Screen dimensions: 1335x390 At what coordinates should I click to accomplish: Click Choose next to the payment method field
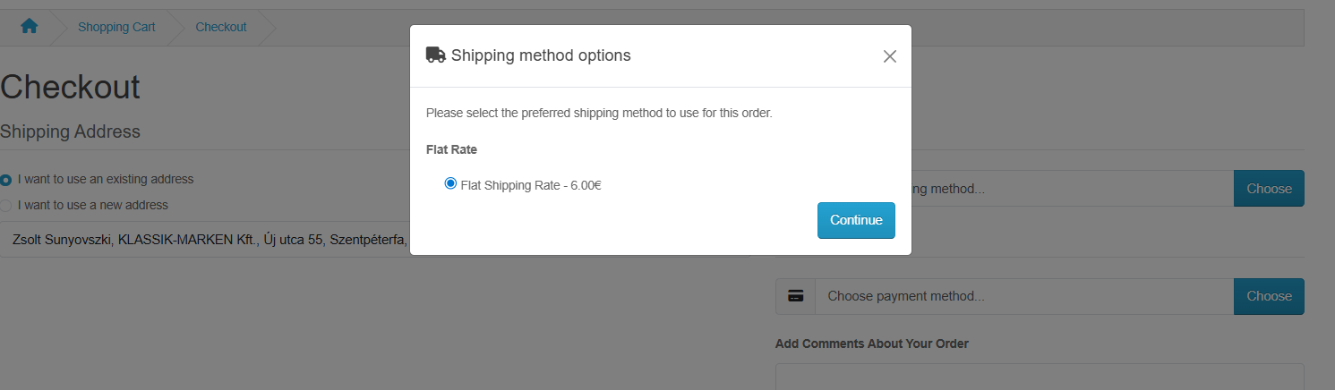(1269, 296)
